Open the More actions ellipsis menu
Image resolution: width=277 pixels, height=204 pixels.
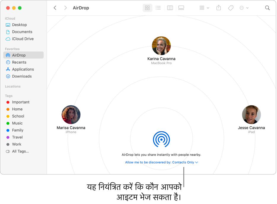244,8
